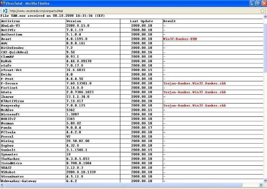Click the ViRobot version 2008.8.18.1339
This screenshot has width=267, height=189.
pos(81,172)
